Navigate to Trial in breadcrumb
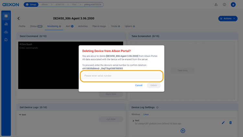Image resolution: width=243 pixels, height=137 pixels. click(74, 5)
